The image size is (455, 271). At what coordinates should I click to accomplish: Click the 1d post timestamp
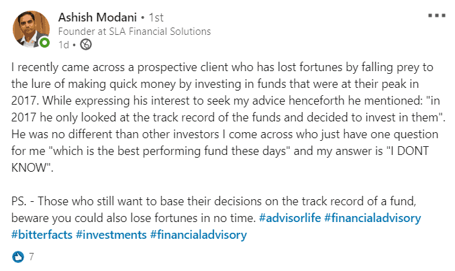(64, 45)
